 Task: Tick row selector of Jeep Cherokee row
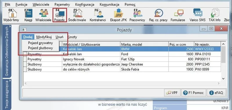click(25, 64)
